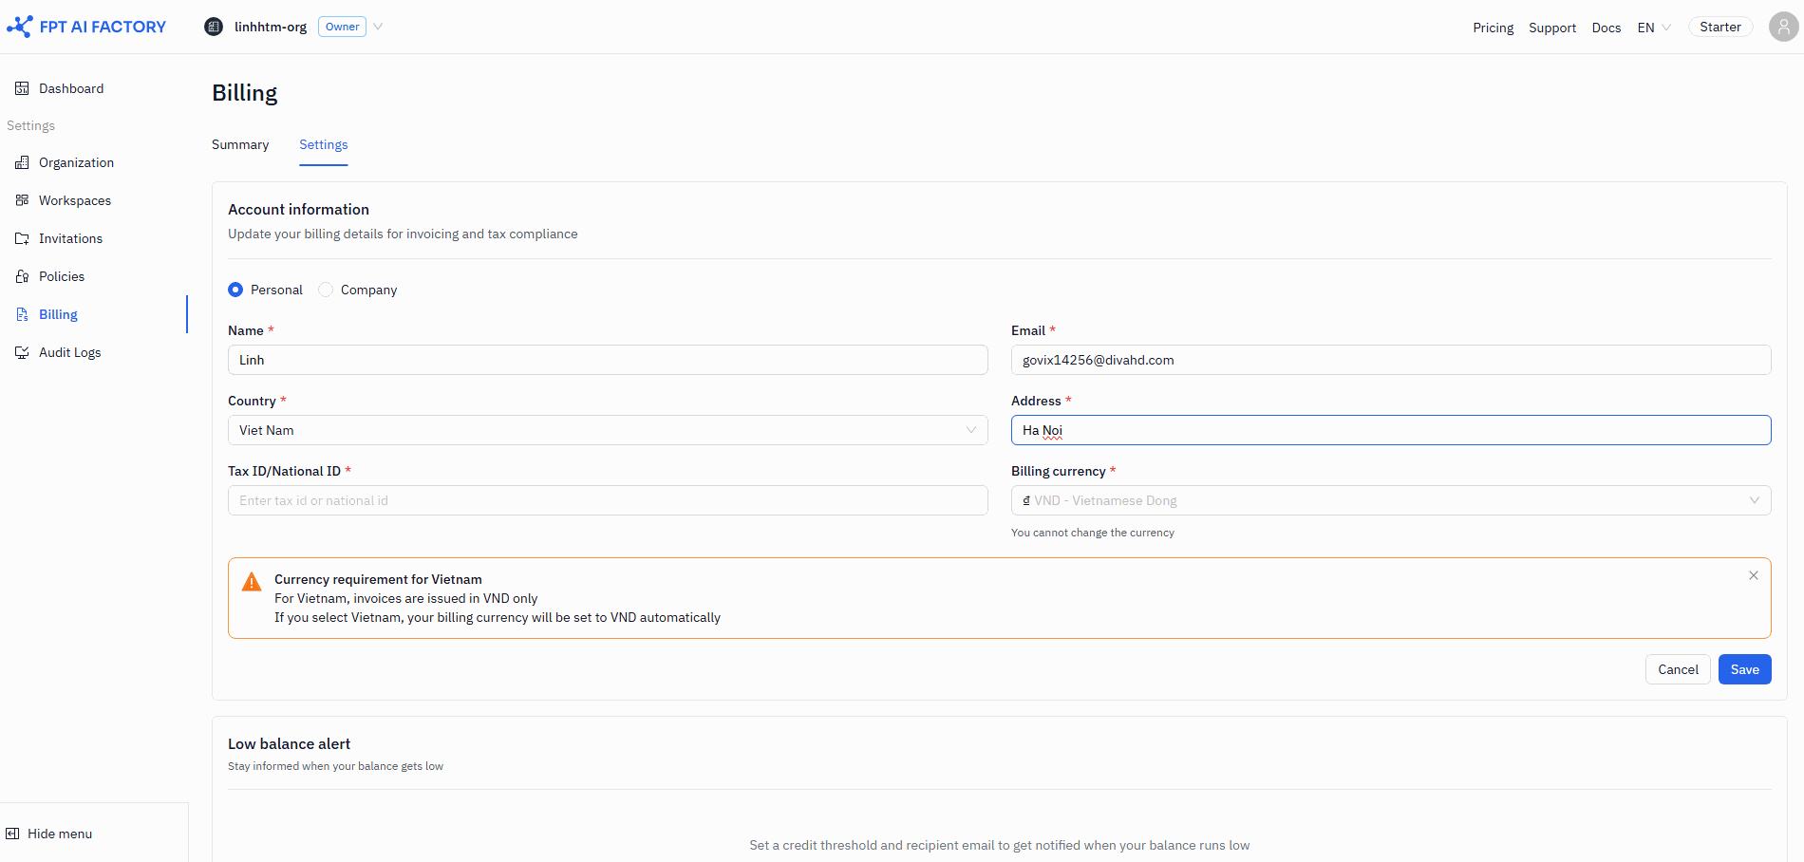
Task: Click the Starter plan badge
Action: tap(1720, 27)
